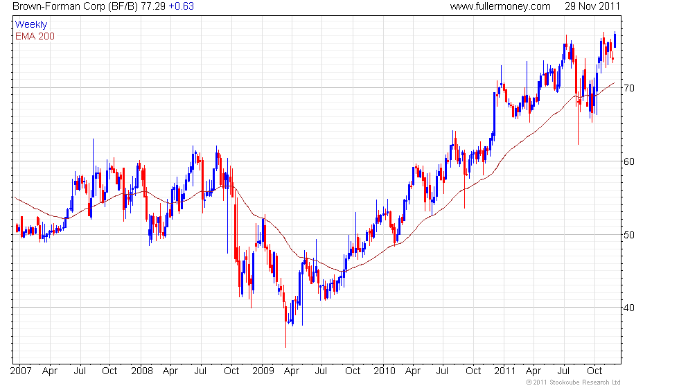679x388 pixels.
Task: Click the +0.63 change value
Action: click(181, 6)
